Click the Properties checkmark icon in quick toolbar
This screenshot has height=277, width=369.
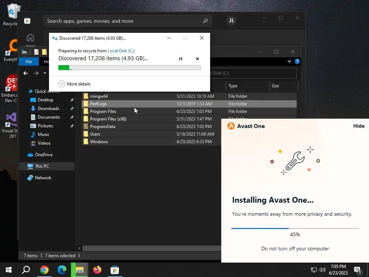click(x=36, y=52)
